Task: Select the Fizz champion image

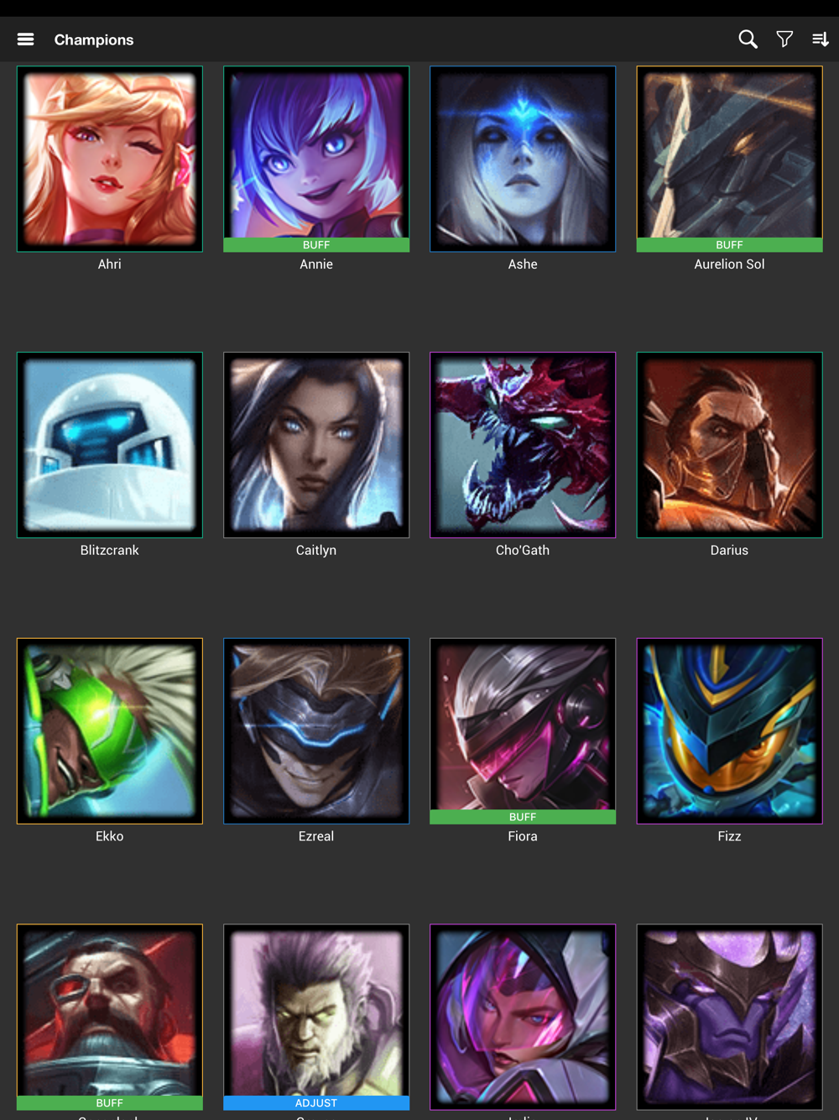Action: tap(729, 731)
